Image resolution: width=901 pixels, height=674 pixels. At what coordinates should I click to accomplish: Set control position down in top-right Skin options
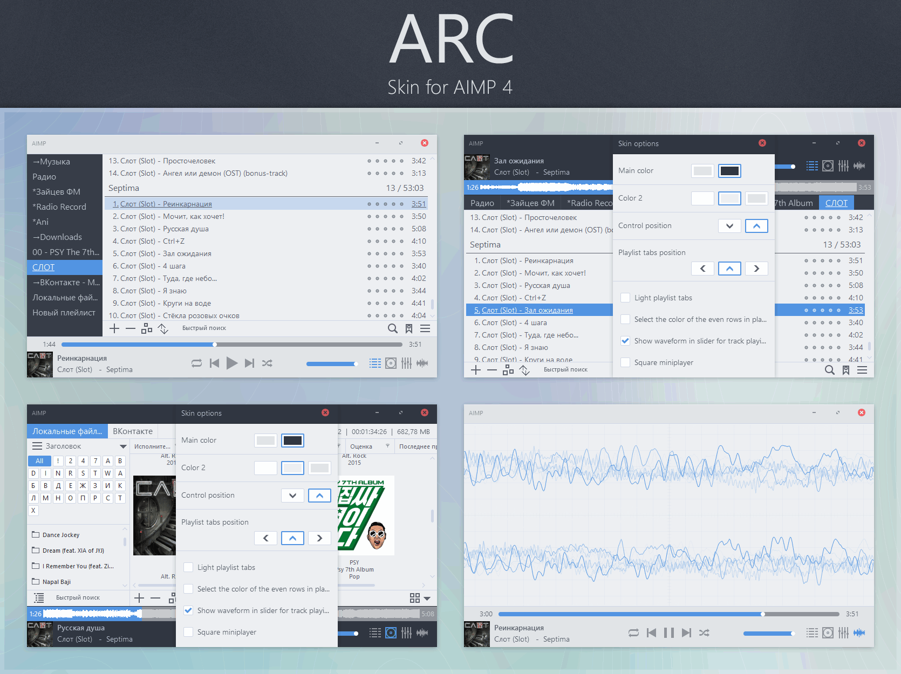tap(729, 226)
